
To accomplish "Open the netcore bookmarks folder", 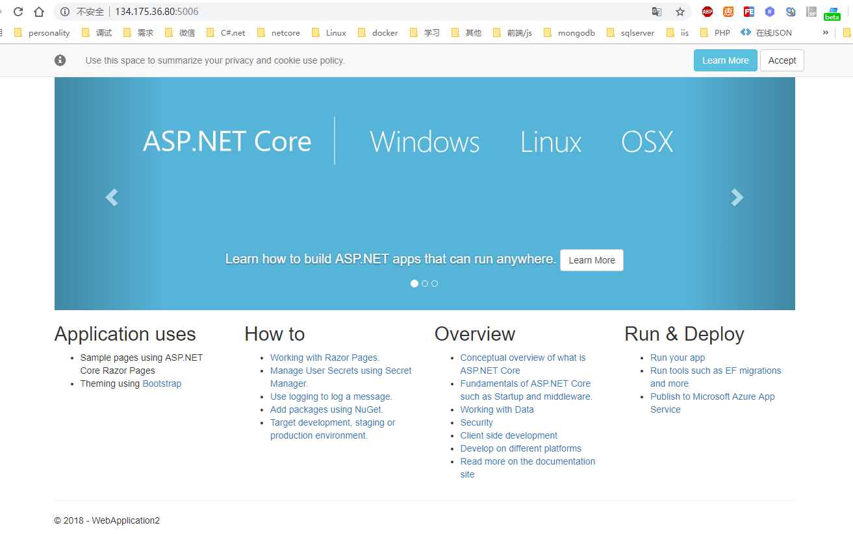I will coord(279,32).
